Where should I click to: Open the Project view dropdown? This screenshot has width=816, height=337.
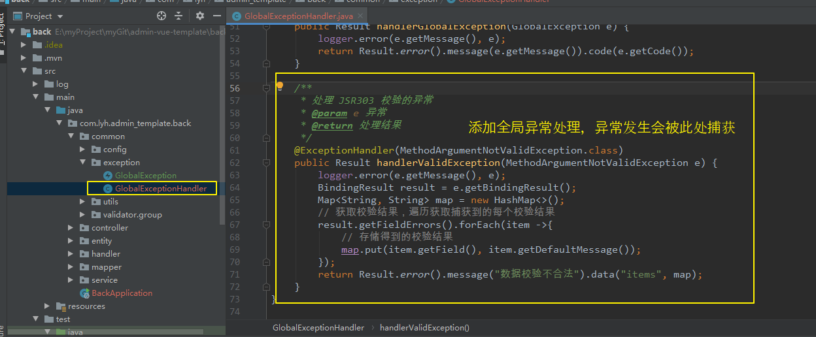tap(60, 16)
